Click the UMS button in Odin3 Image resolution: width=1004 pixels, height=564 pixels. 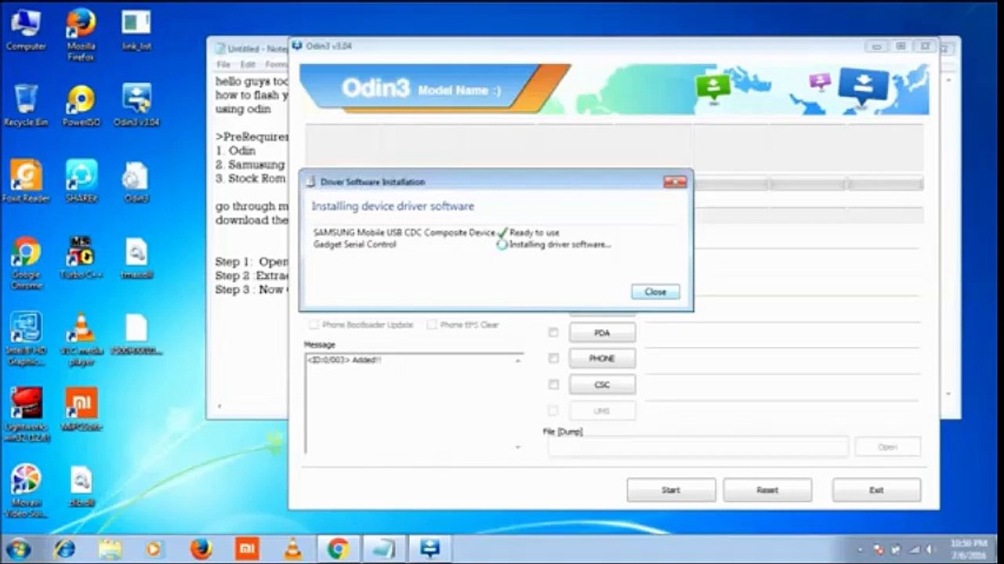(x=602, y=410)
